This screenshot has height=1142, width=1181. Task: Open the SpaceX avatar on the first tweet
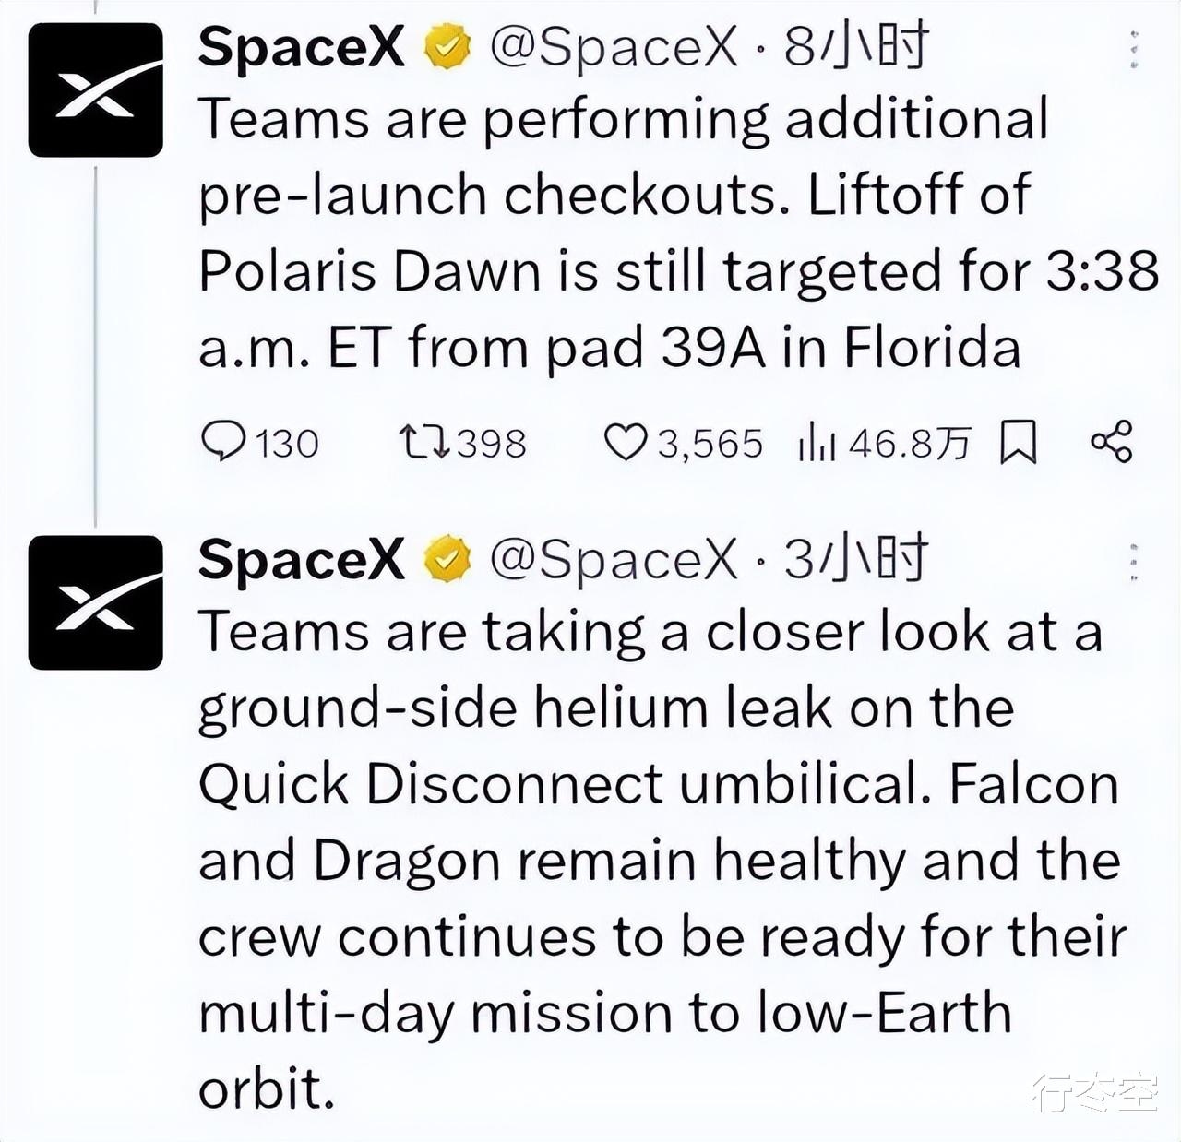pyautogui.click(x=96, y=89)
